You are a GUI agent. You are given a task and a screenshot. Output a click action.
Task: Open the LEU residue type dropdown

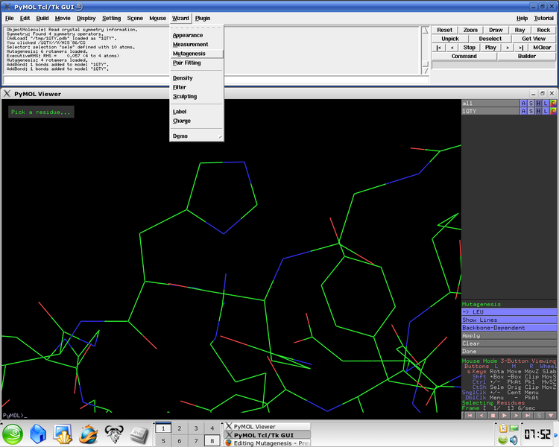509,311
